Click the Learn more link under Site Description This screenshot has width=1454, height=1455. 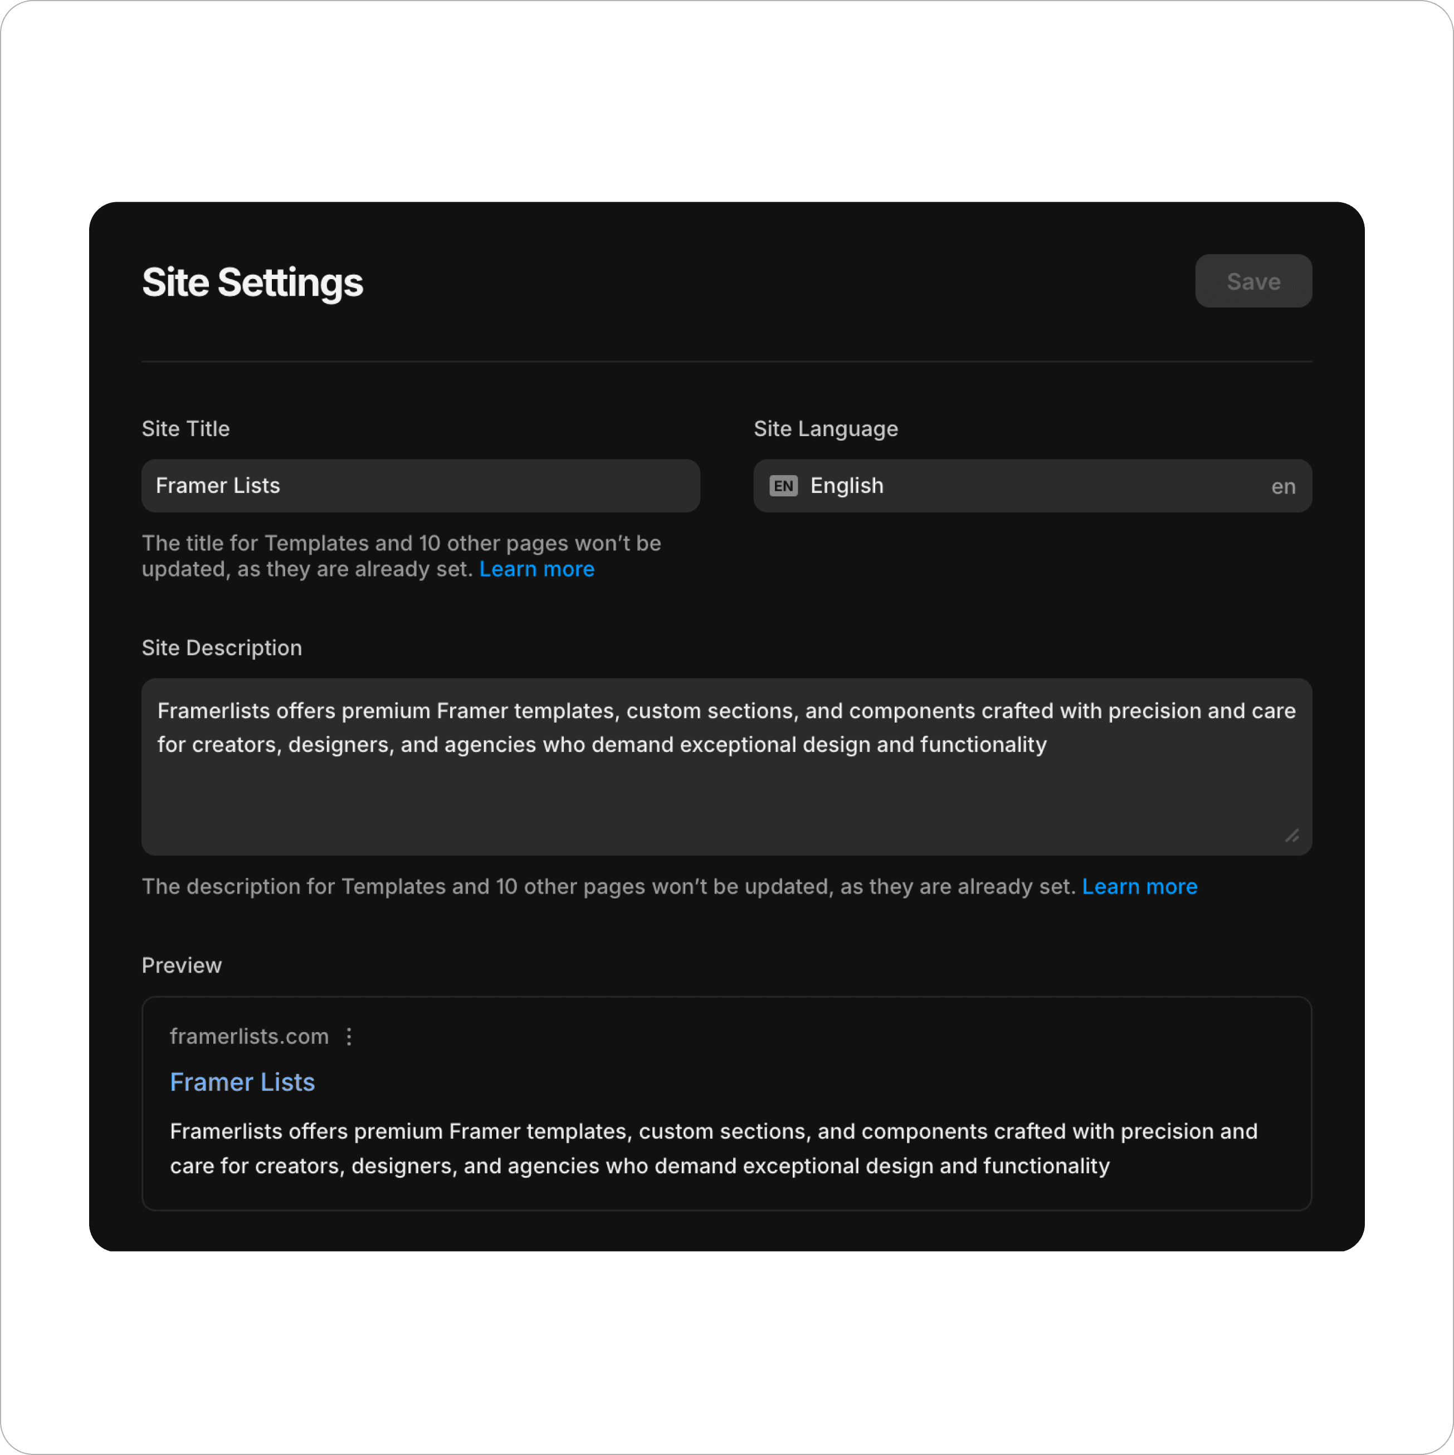coord(1140,885)
